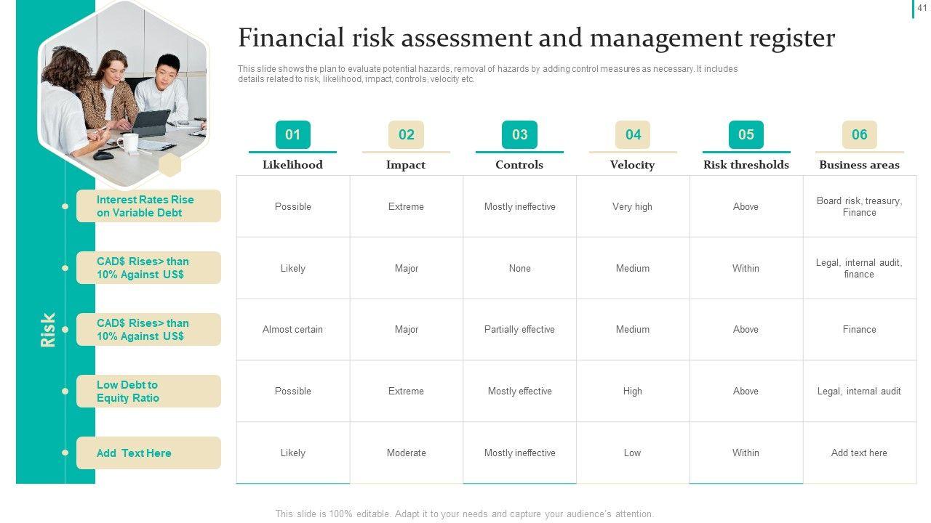This screenshot has height=523, width=931.
Task: Click the Very high velocity cell
Action: [x=633, y=207]
